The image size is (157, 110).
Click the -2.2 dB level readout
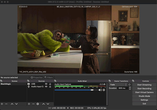point(102,84)
